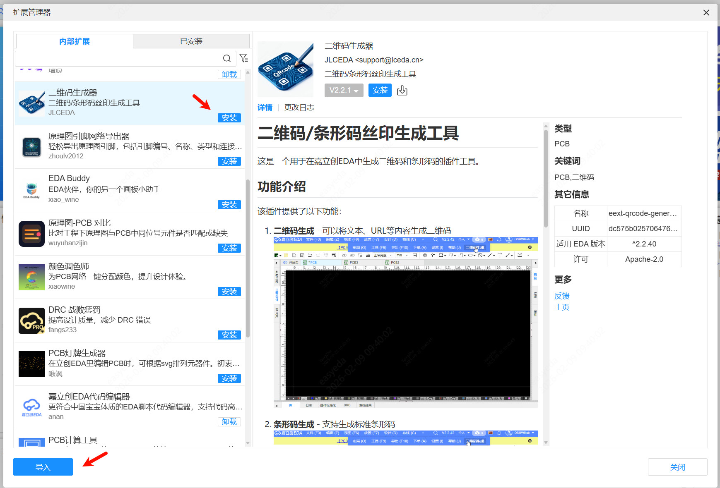Open the 更改日志 tab
The image size is (720, 488).
299,108
